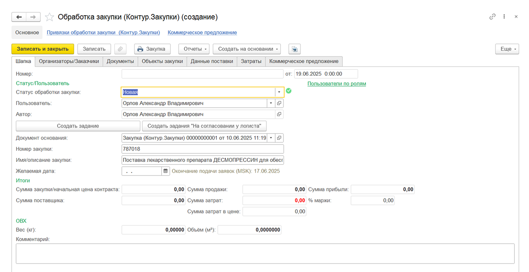Copy link to document via chain icon
The image size is (529, 272).
pyautogui.click(x=492, y=17)
